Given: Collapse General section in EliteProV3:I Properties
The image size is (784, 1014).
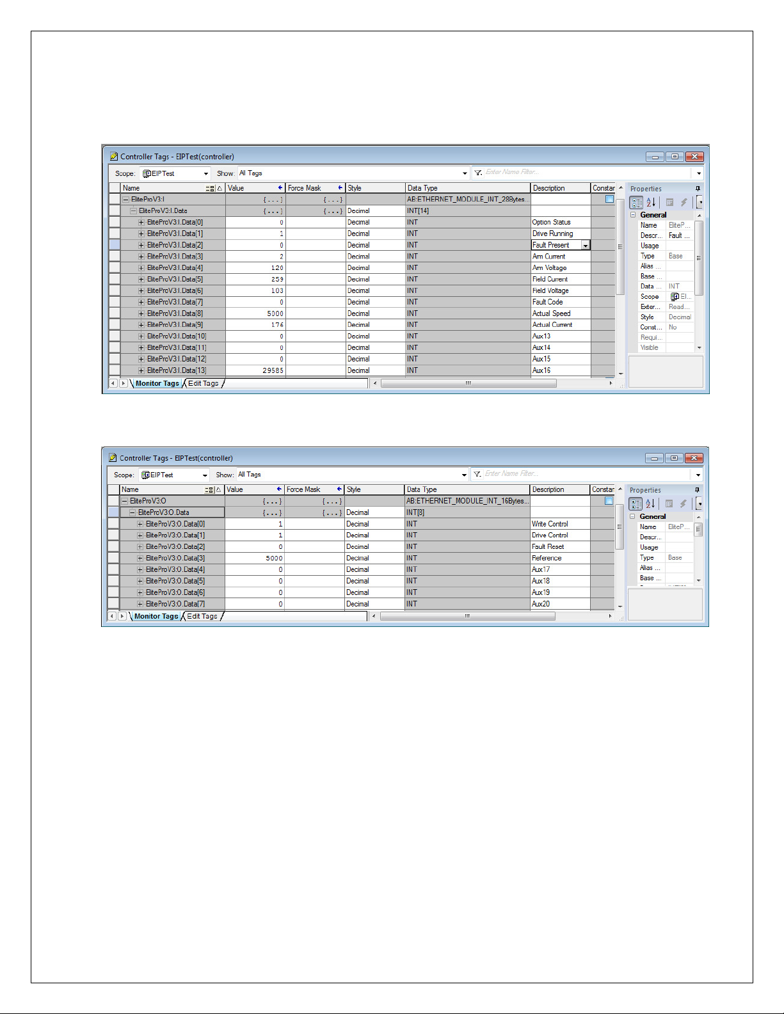Looking at the screenshot, I should 633,215.
